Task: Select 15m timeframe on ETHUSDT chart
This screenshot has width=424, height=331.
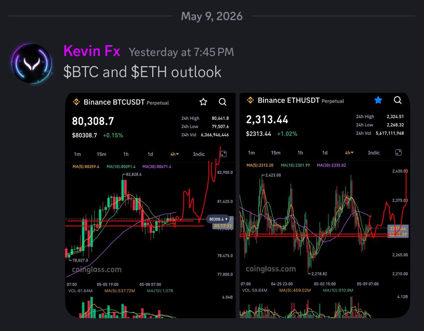Action: tap(276, 153)
